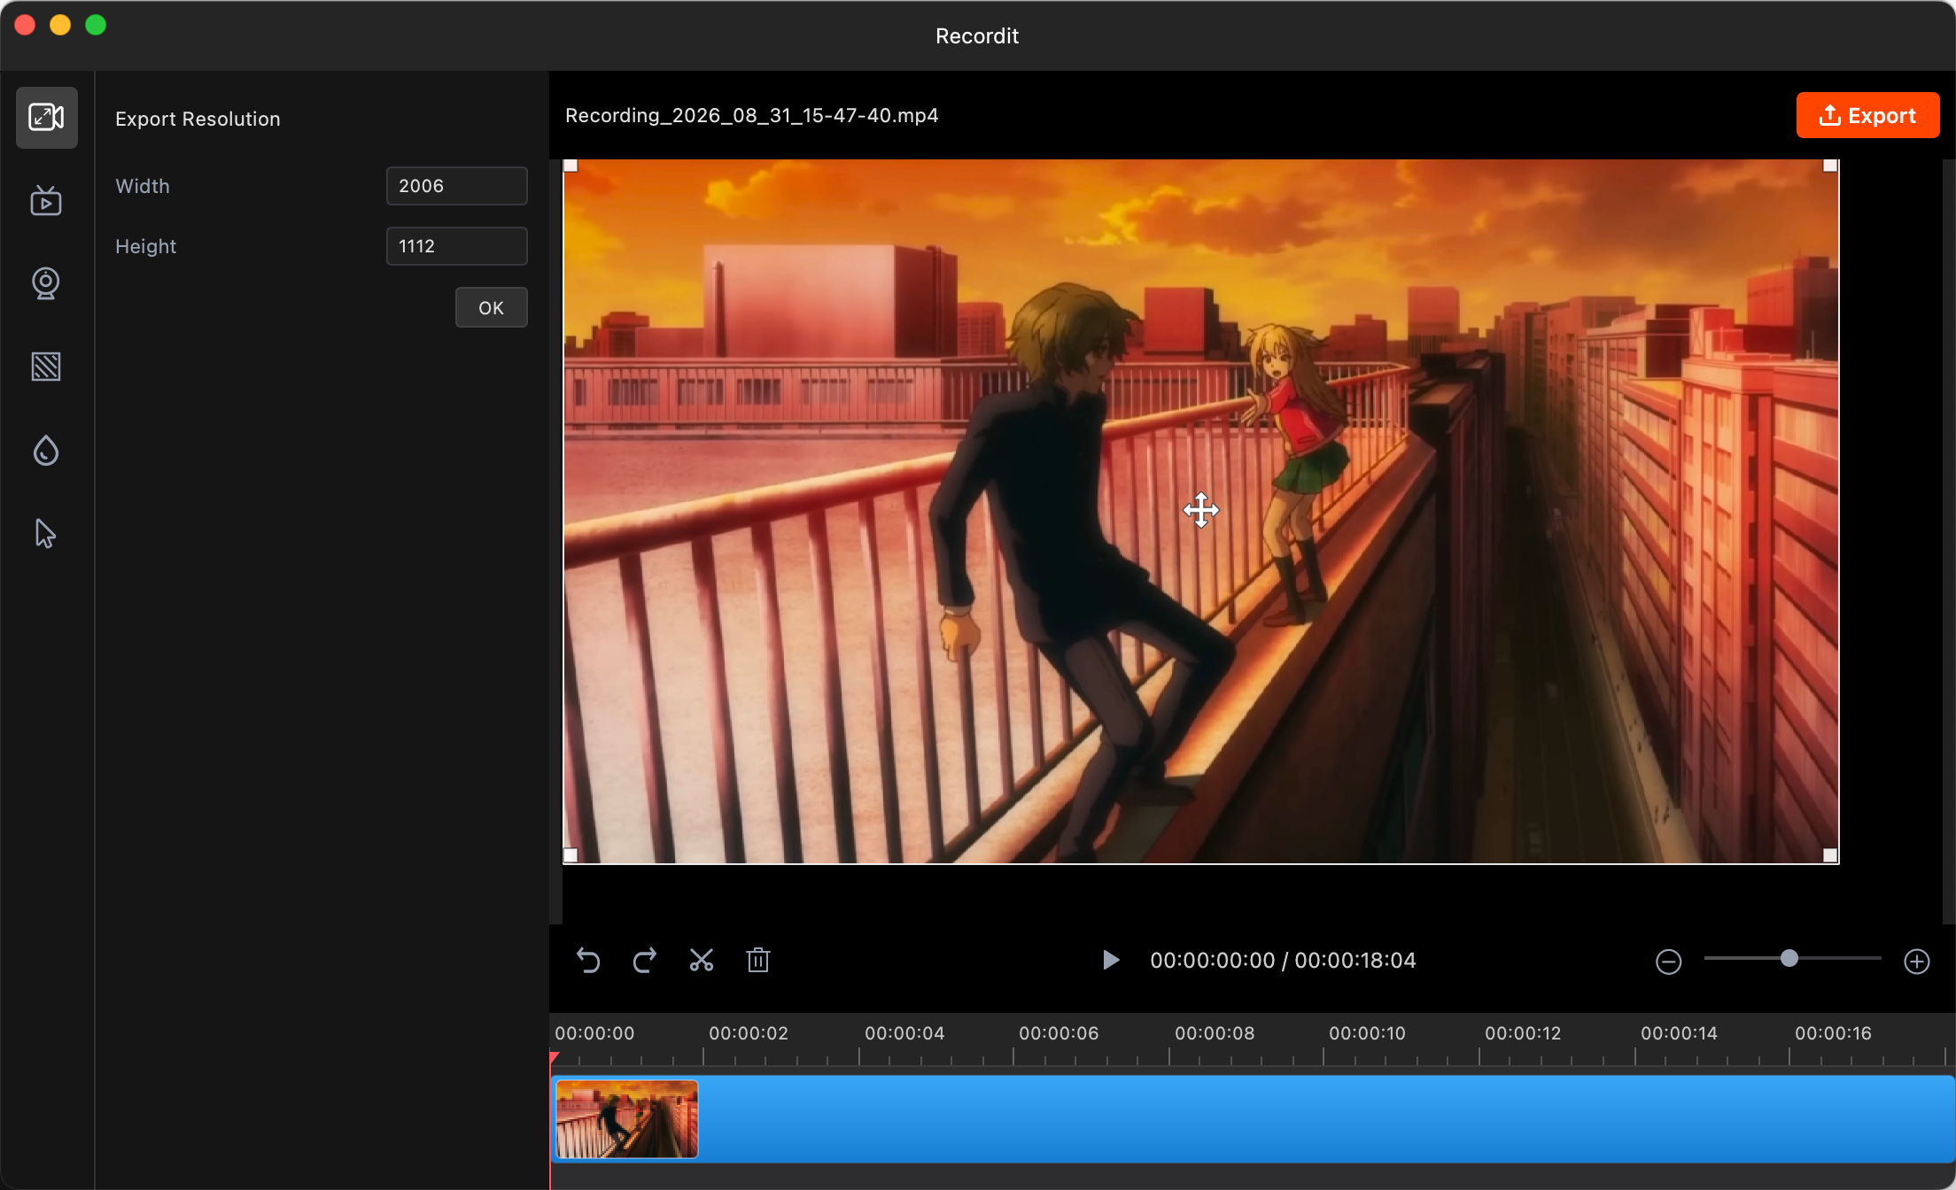The image size is (1956, 1190).
Task: Click the 00:00:14 mark on the ruler
Action: pos(1679,1033)
